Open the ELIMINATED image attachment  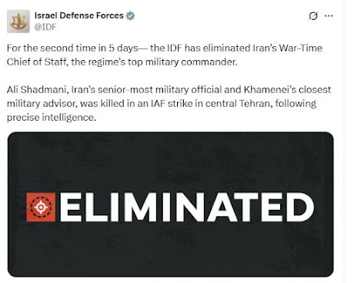[171, 205]
